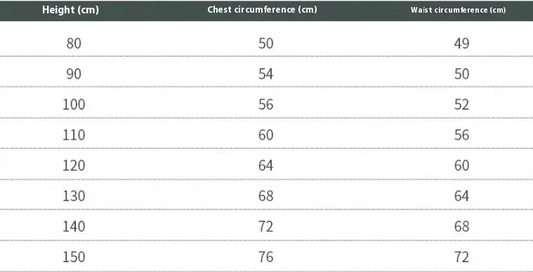Image resolution: width=533 pixels, height=272 pixels.
Task: Click chest value 60 in 110 row
Action: tap(266, 135)
